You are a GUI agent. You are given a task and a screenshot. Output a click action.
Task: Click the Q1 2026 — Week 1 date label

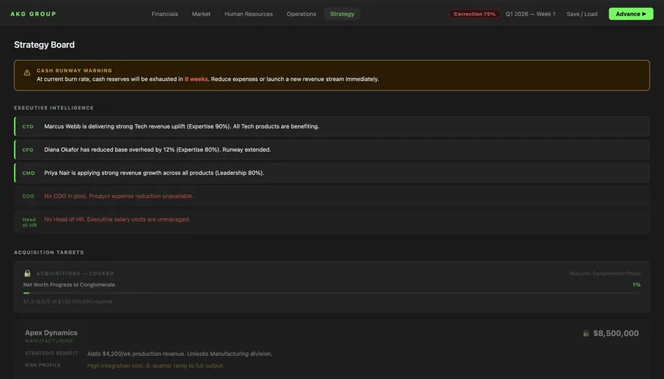click(x=530, y=14)
